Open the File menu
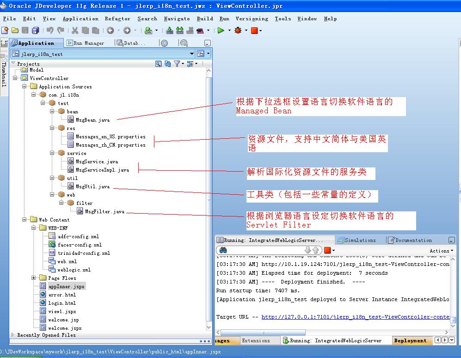This screenshot has width=461, height=358. 9,19
